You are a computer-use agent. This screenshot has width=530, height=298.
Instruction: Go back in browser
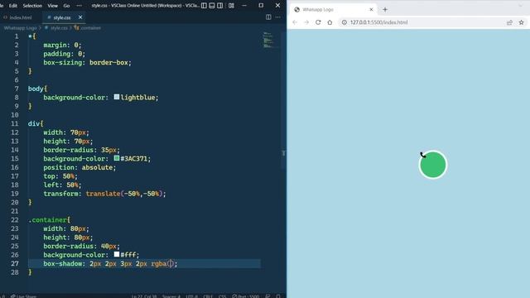coord(295,22)
